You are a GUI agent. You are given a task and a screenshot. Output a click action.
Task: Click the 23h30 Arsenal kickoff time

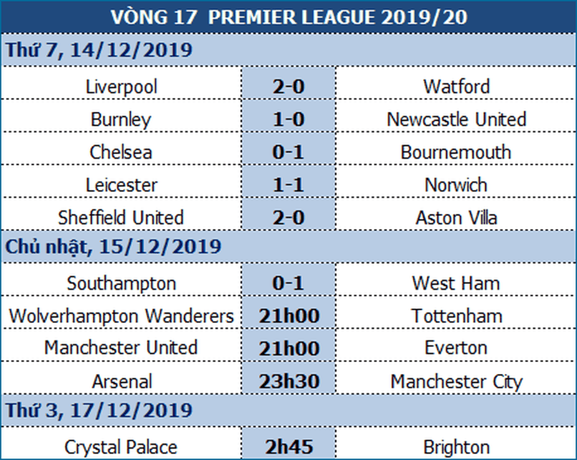[288, 381]
